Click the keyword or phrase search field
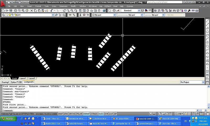This screenshot has height=126, width=210. tap(165, 2)
